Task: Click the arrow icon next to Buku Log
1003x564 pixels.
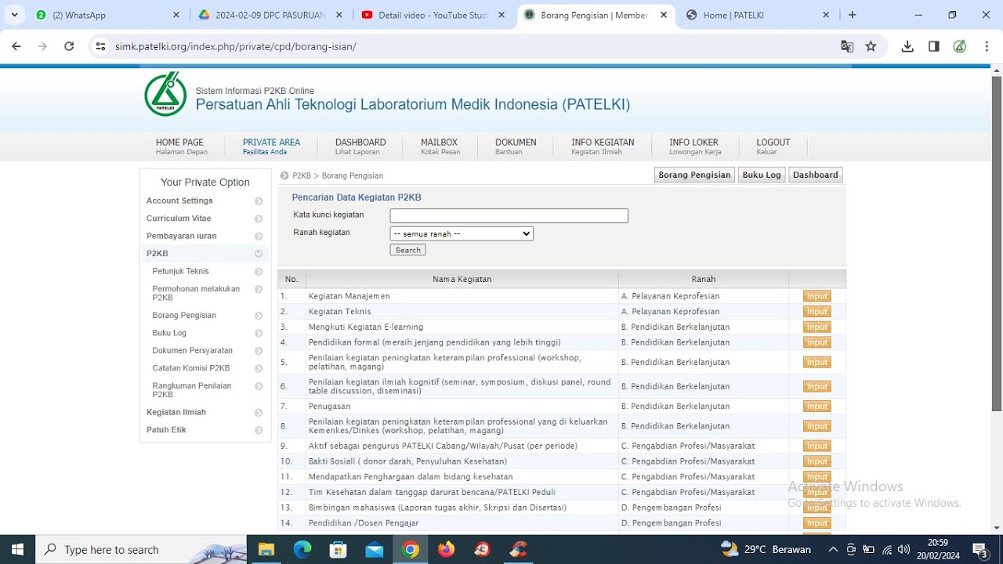Action: (x=259, y=334)
